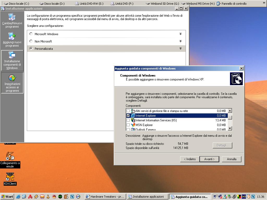The image size is (267, 200).
Task: Select the Microsoft Windows configuration radio button
Action: (31, 34)
